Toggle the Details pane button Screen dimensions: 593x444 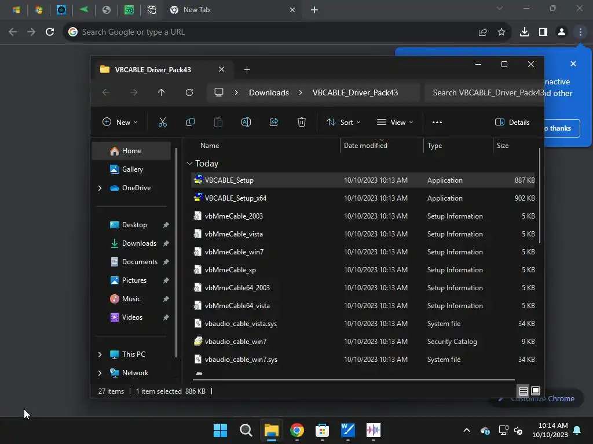coord(513,123)
